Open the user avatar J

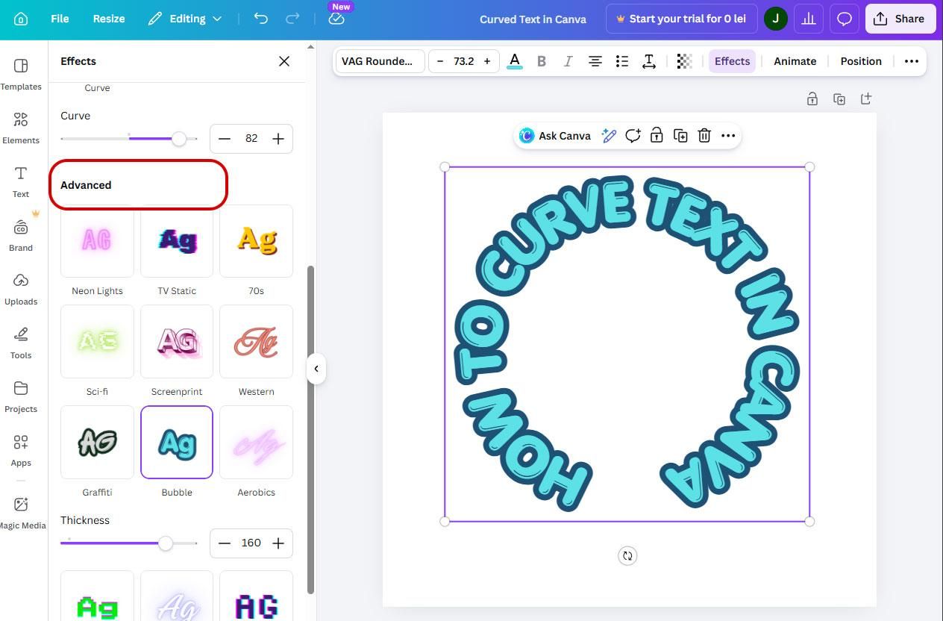775,19
